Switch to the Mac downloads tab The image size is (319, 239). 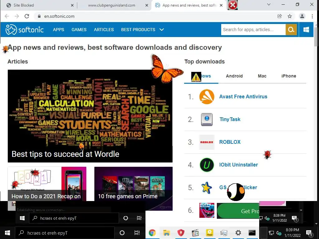pyautogui.click(x=262, y=76)
